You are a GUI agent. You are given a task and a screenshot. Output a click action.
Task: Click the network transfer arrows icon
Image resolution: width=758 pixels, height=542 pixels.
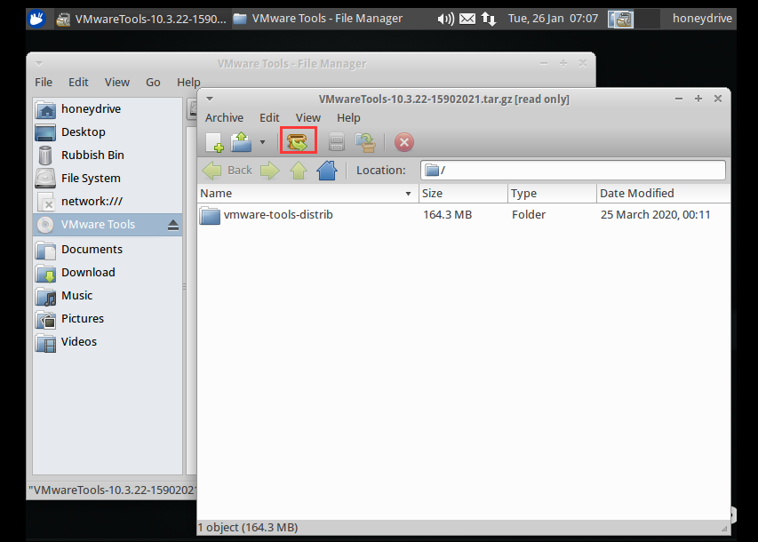point(489,20)
